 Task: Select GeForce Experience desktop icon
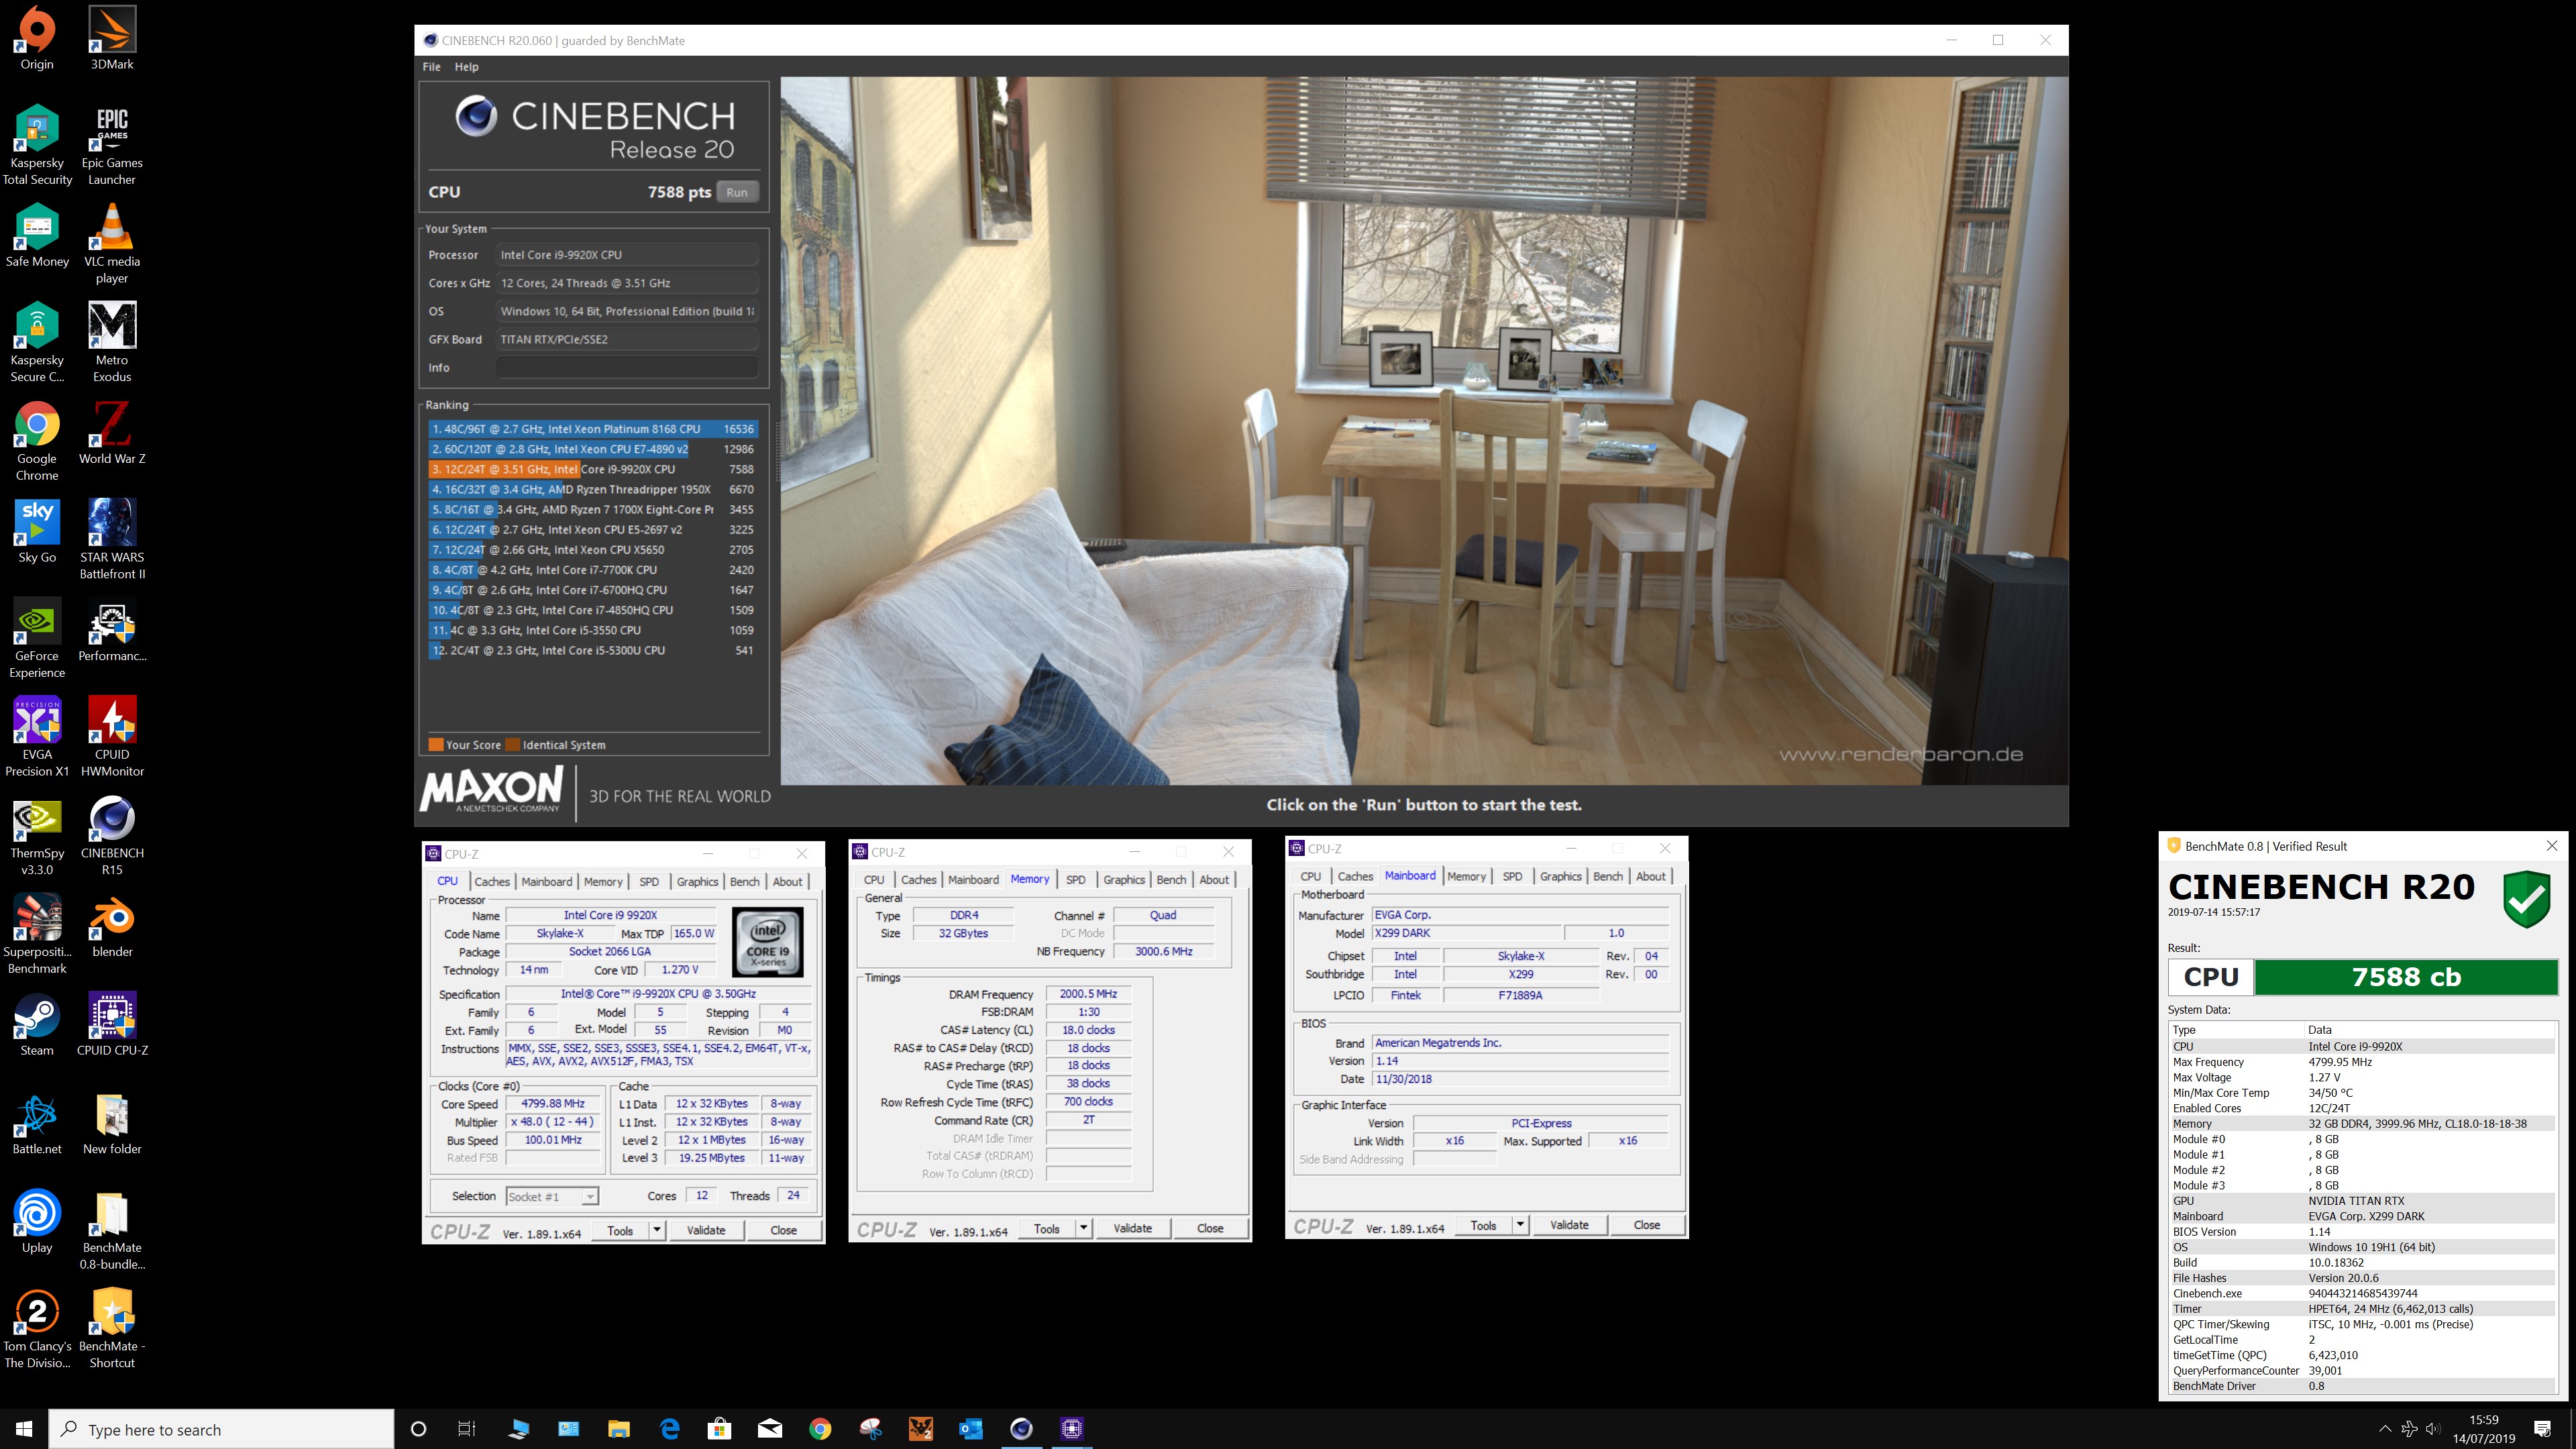pos(37,638)
